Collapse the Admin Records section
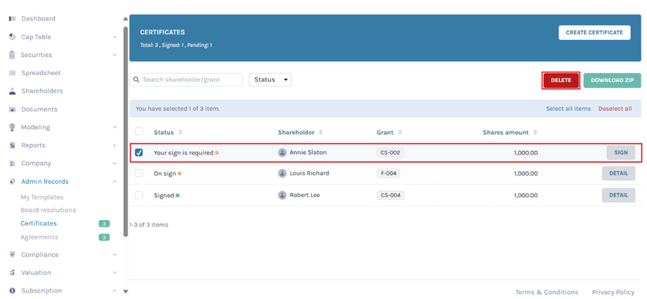The width and height of the screenshot is (647, 299). (114, 181)
